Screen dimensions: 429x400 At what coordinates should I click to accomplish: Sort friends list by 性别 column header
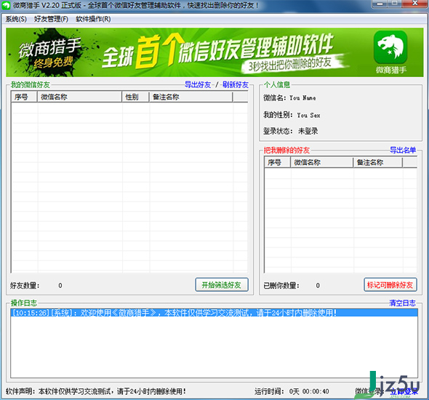pos(135,97)
